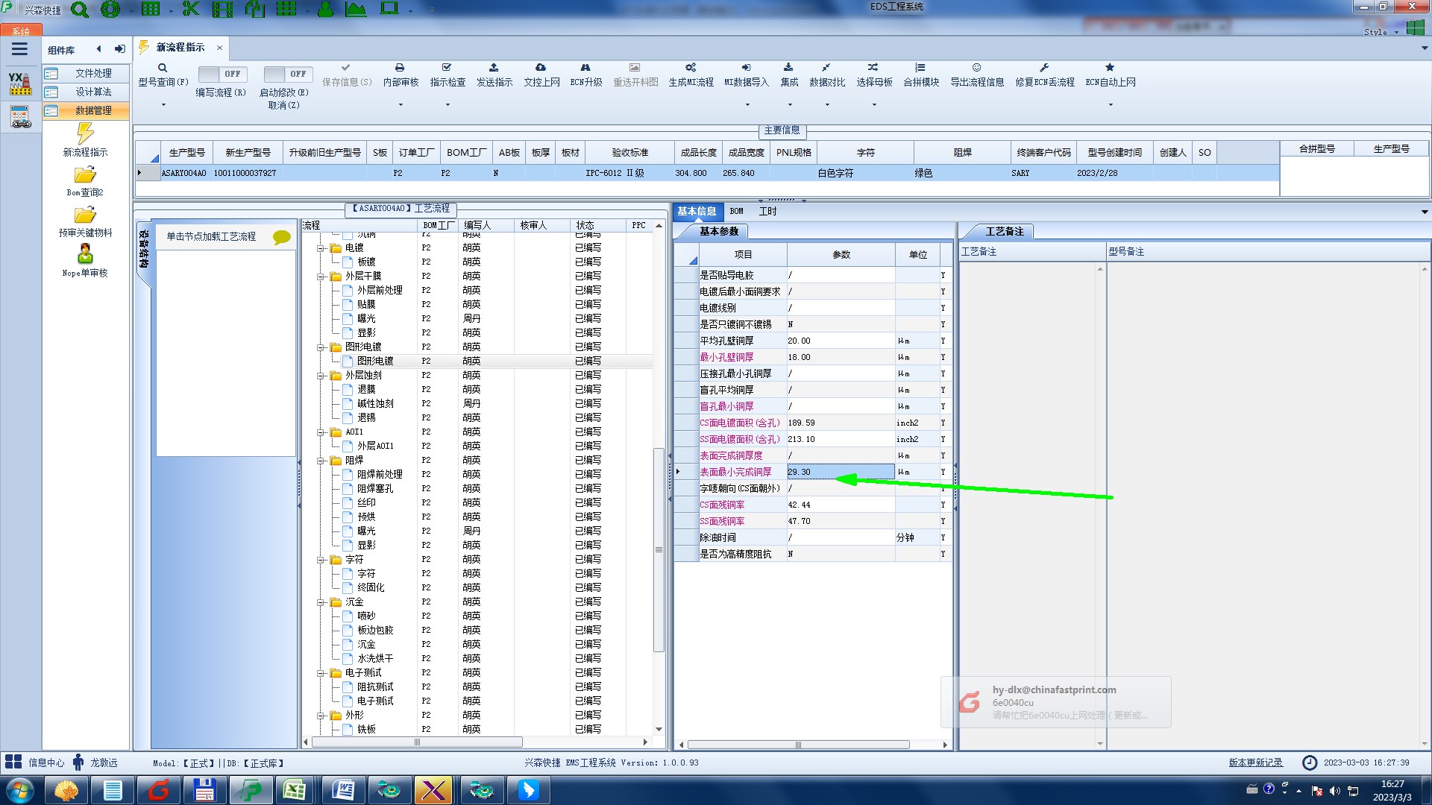Toggle the 启动修改 OFF switch
The width and height of the screenshot is (1432, 805).
coord(287,74)
